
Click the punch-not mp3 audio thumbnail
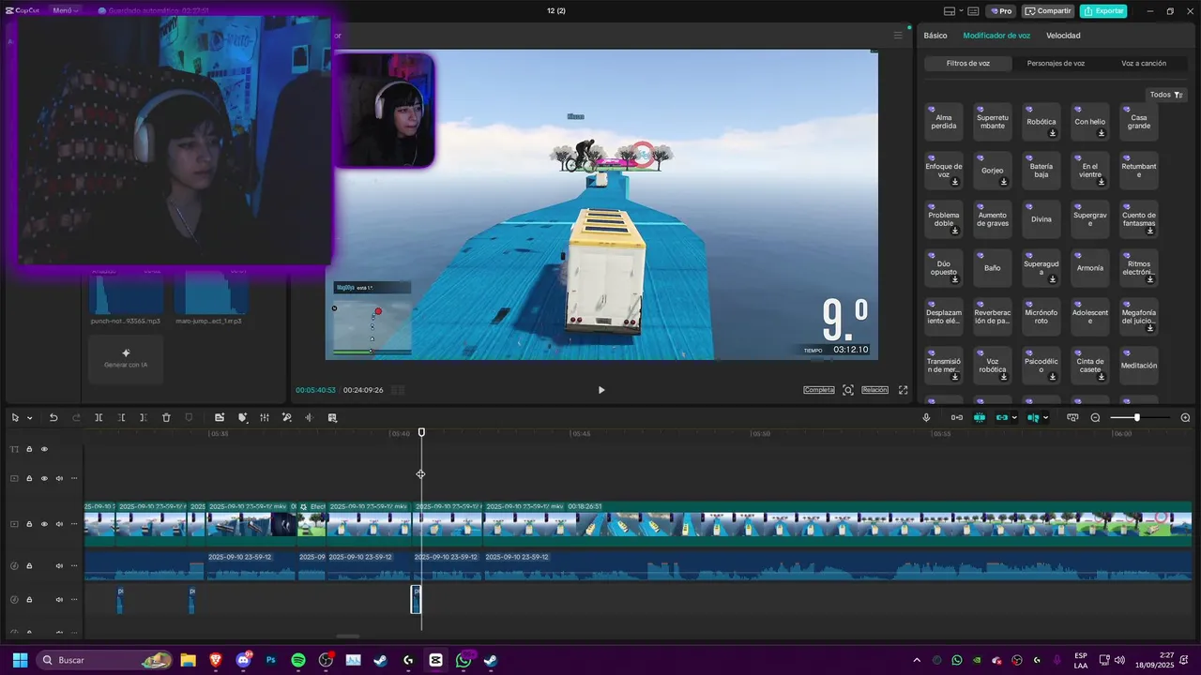tap(126, 292)
